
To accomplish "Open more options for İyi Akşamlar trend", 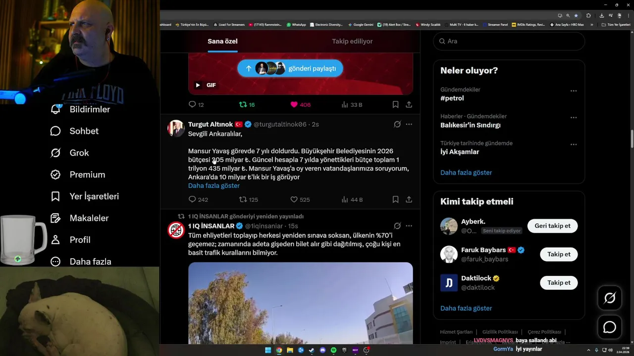I will pyautogui.click(x=573, y=144).
